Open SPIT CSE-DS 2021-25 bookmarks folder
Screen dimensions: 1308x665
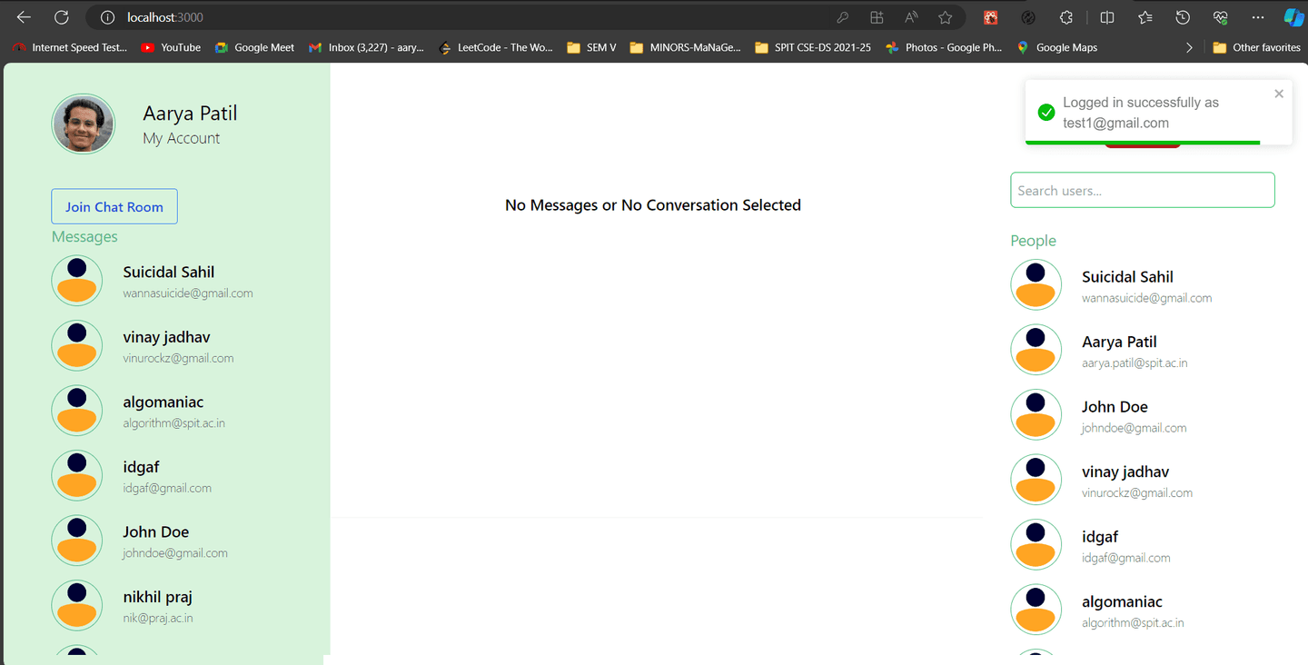pos(812,47)
